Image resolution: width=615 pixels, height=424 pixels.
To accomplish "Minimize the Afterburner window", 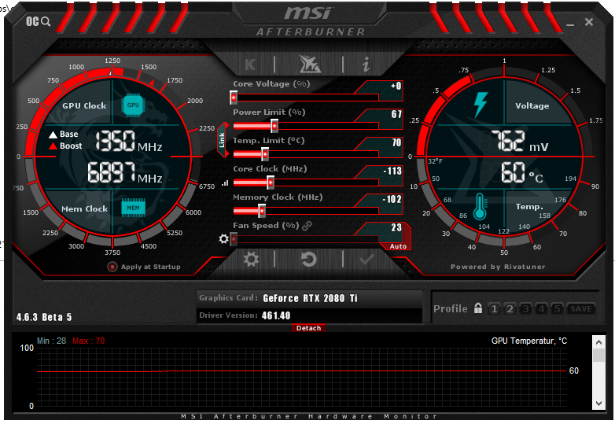I will coord(570,24).
